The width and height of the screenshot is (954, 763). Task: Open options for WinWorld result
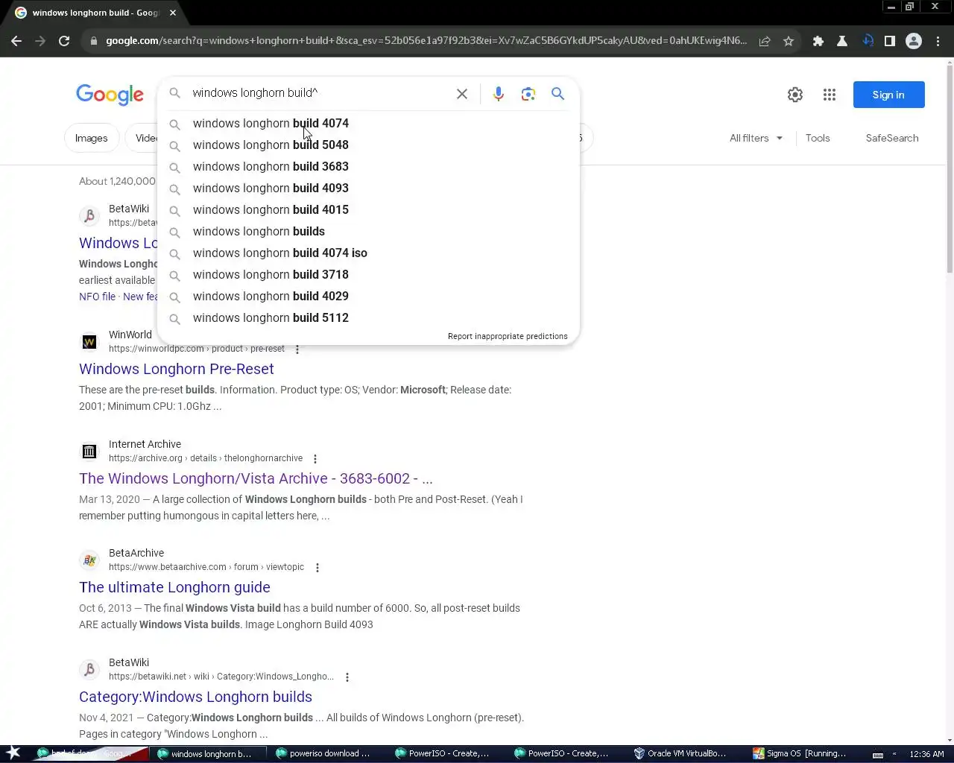click(x=297, y=349)
